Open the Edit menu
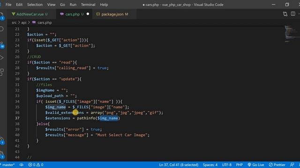This screenshot has height=168, width=300. (x=19, y=5)
